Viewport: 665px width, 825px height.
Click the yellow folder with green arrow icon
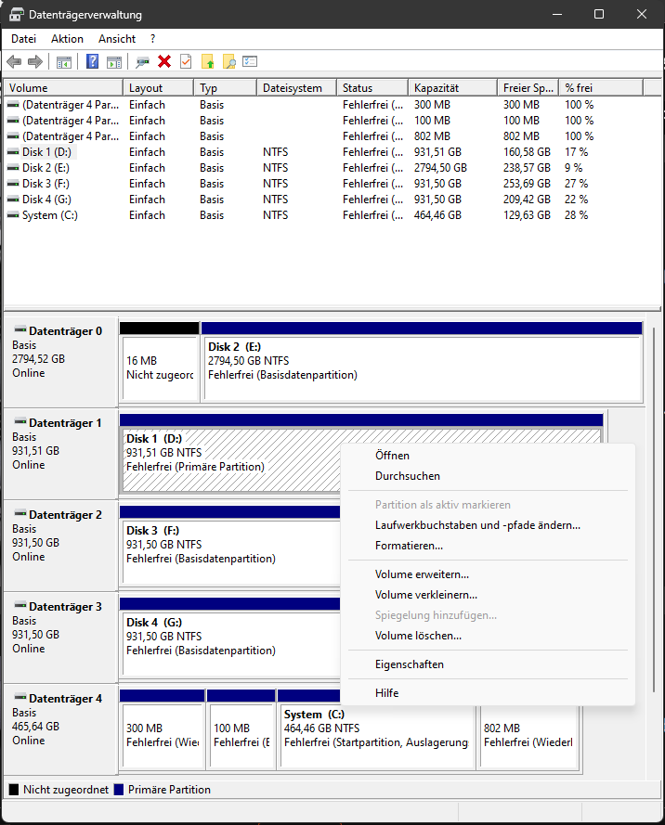pyautogui.click(x=208, y=61)
